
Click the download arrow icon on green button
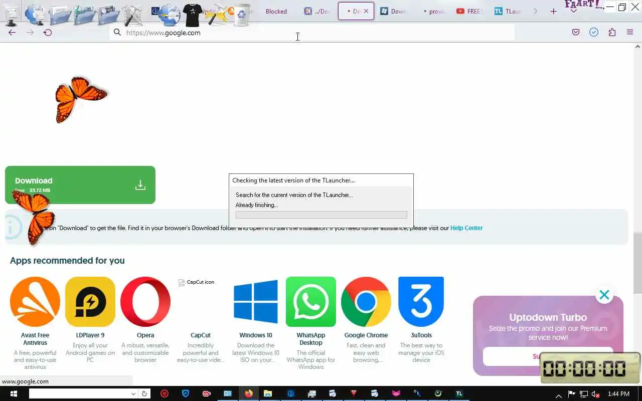pyautogui.click(x=140, y=185)
